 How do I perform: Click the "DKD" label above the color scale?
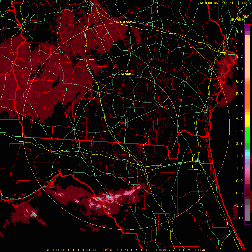[246, 17]
